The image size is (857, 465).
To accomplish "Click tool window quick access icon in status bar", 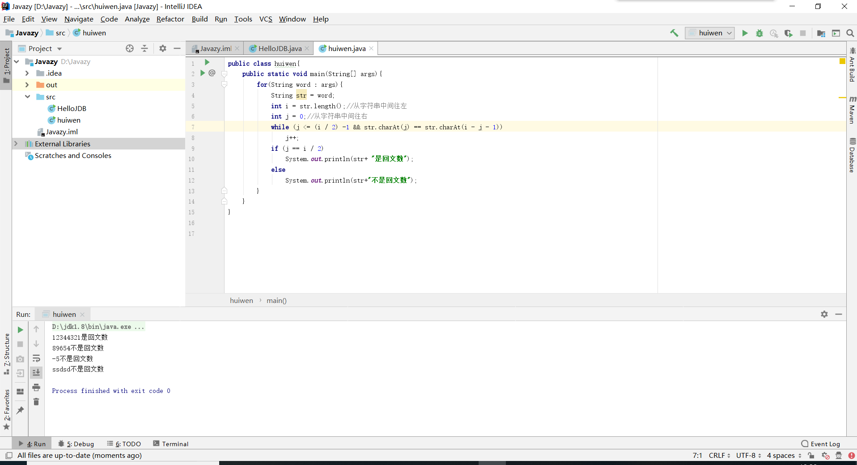I will click(8, 456).
